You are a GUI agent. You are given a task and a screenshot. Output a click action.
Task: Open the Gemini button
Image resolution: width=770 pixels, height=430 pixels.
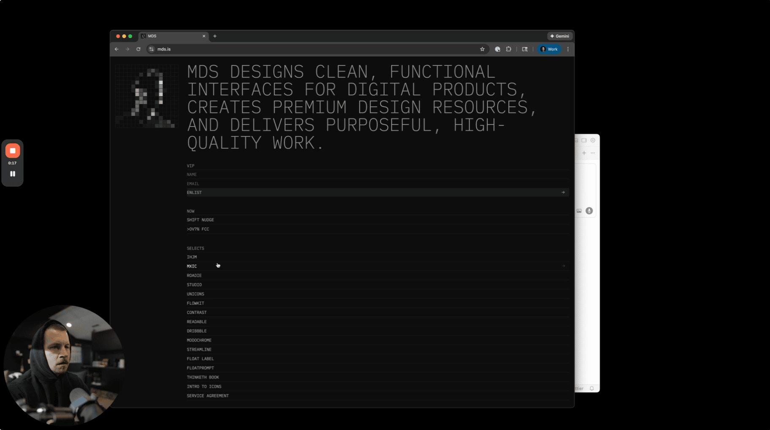tap(559, 36)
